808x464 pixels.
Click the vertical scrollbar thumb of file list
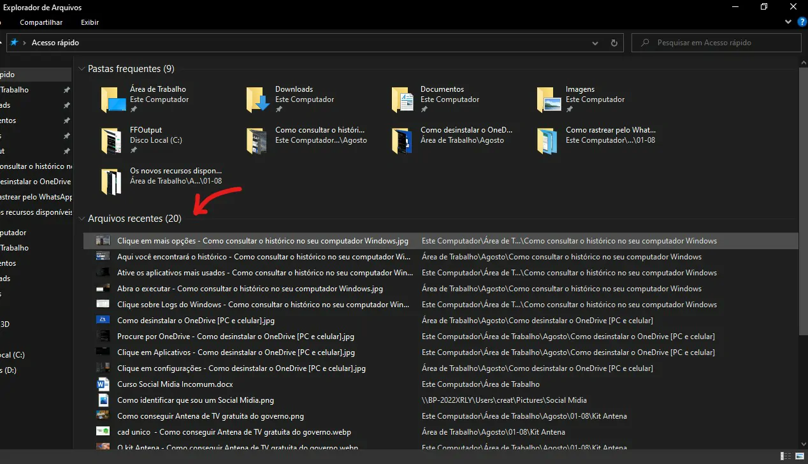(803, 201)
